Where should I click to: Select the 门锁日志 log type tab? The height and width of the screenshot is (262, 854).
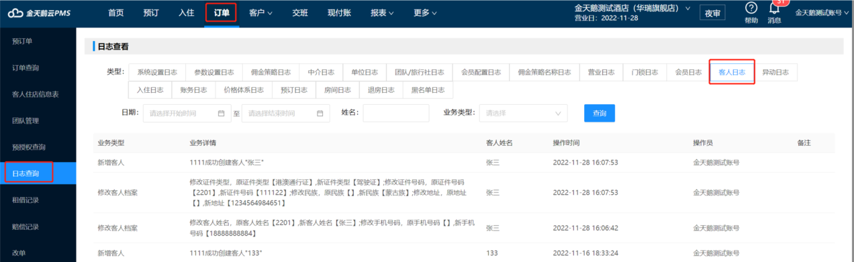pos(645,72)
